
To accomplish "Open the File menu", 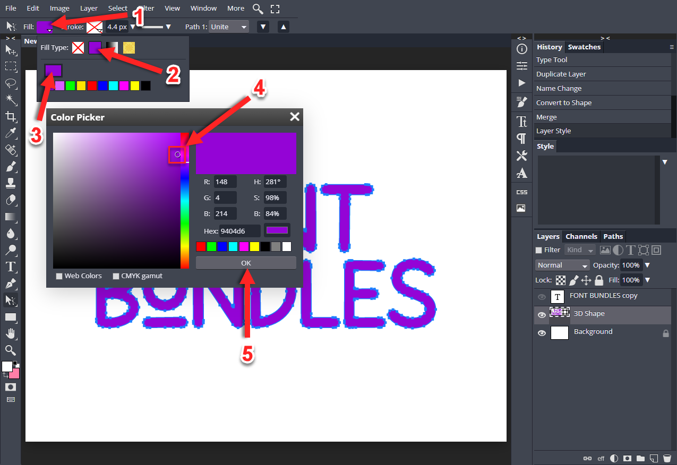I will pos(11,8).
